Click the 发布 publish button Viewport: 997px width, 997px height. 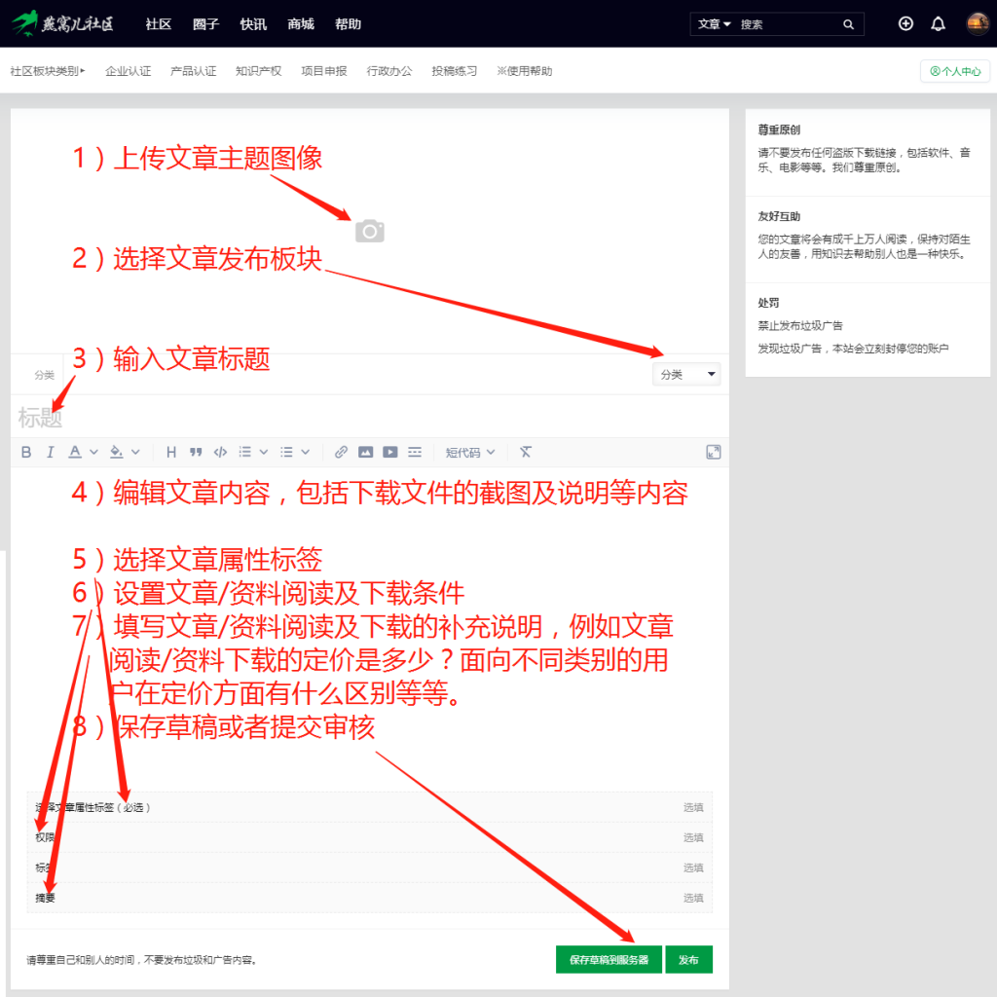[x=689, y=959]
